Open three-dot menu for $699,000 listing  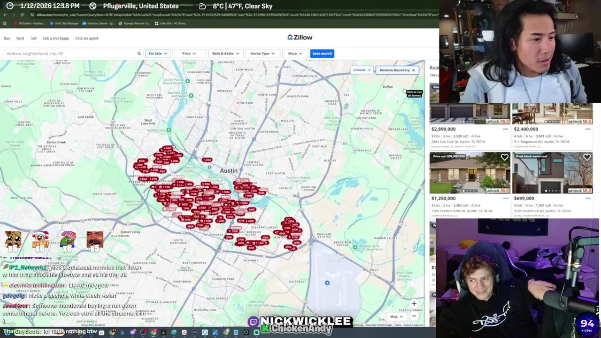tap(588, 198)
